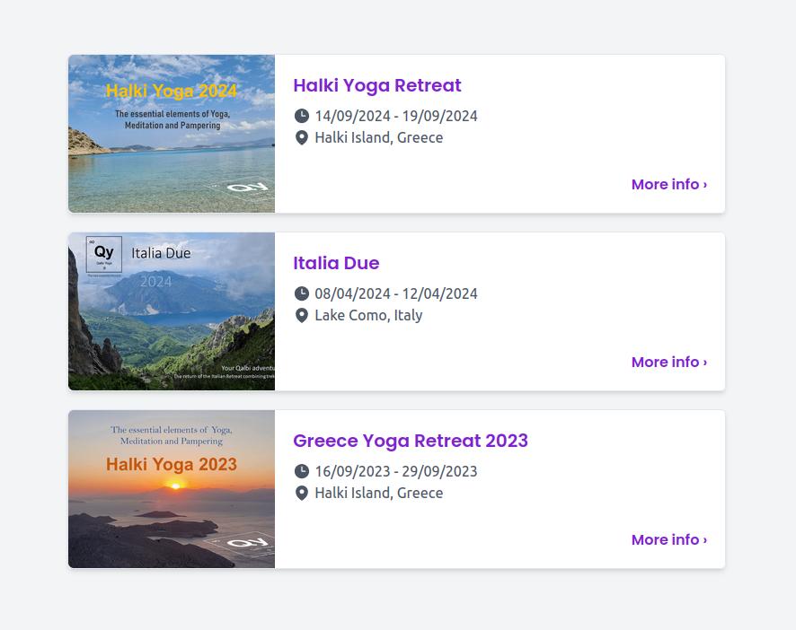Click the clock icon beside Greece Yoga Retreat 2023 dates

[x=302, y=471]
